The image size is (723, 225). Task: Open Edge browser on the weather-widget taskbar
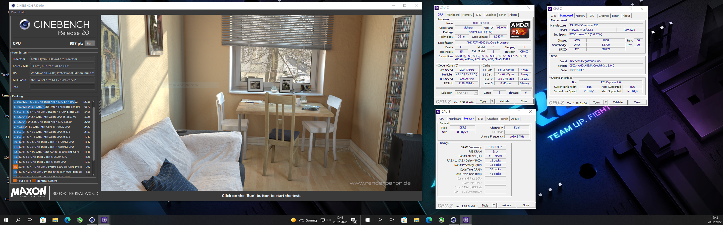click(x=67, y=220)
